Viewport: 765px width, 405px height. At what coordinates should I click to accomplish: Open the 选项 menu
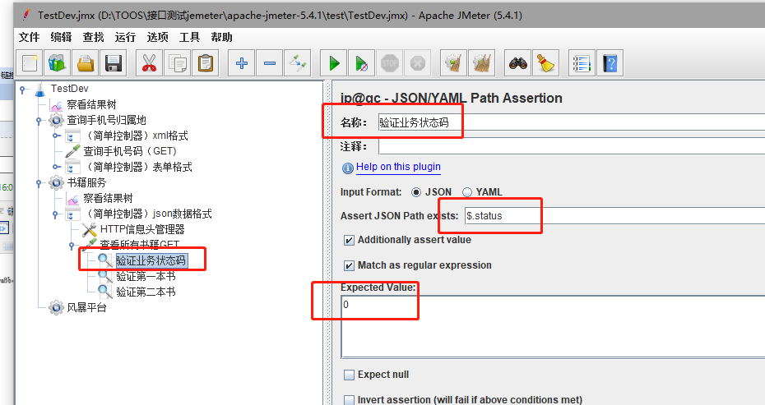click(x=157, y=37)
